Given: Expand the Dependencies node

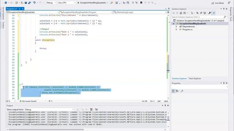Looking at the screenshot, I should [x=176, y=27].
